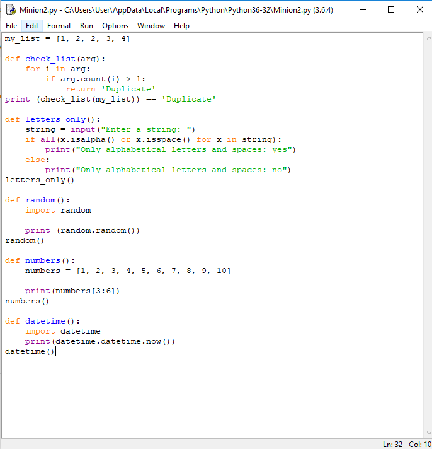The height and width of the screenshot is (449, 432).
Task: Click the 'for i in arg:' line
Action: pos(57,69)
